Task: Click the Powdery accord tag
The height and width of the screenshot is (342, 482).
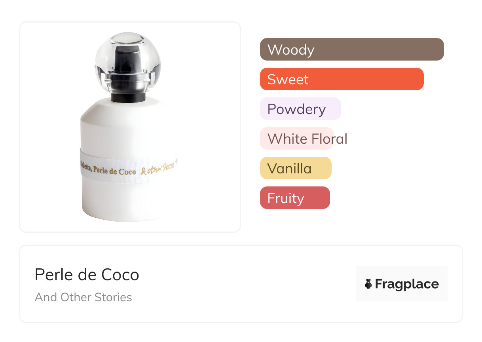Action: point(300,109)
